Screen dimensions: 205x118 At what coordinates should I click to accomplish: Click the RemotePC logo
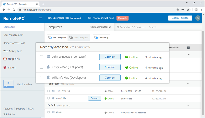tap(14, 18)
